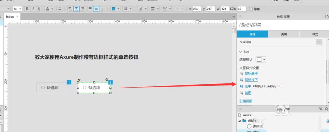This screenshot has height=132, width=329.
Task: Open the 选择形状 shape dropdown
Action: coord(261,59)
